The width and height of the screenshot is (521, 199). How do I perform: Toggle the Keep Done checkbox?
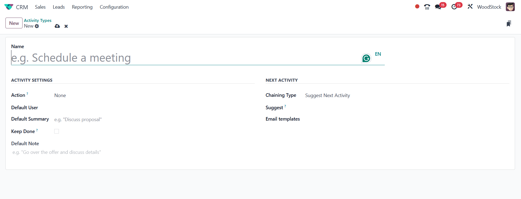pos(56,131)
